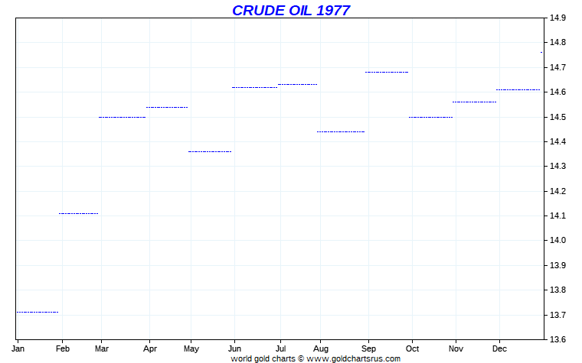Image resolution: width=582 pixels, height=363 pixels.
Task: Select the March price line at 14.50
Action: pos(122,117)
